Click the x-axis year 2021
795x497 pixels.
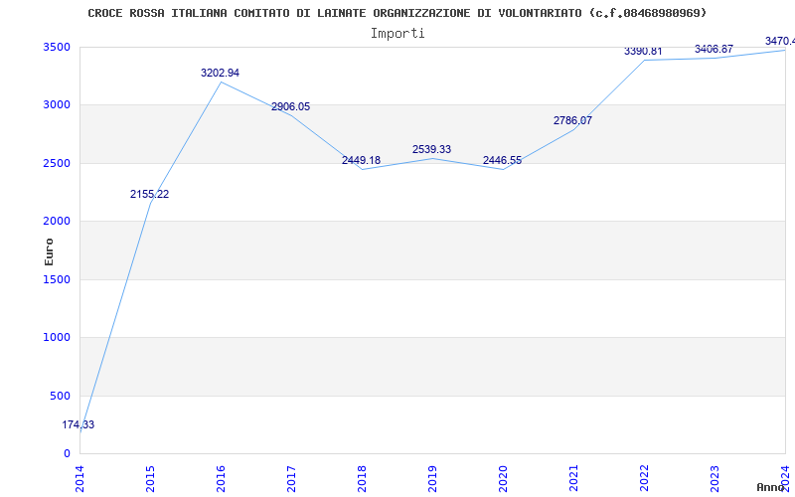click(573, 478)
